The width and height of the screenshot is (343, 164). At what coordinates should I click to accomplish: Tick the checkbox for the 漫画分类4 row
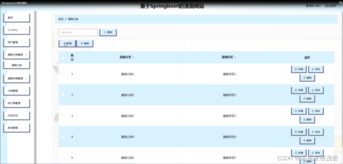[63, 137]
